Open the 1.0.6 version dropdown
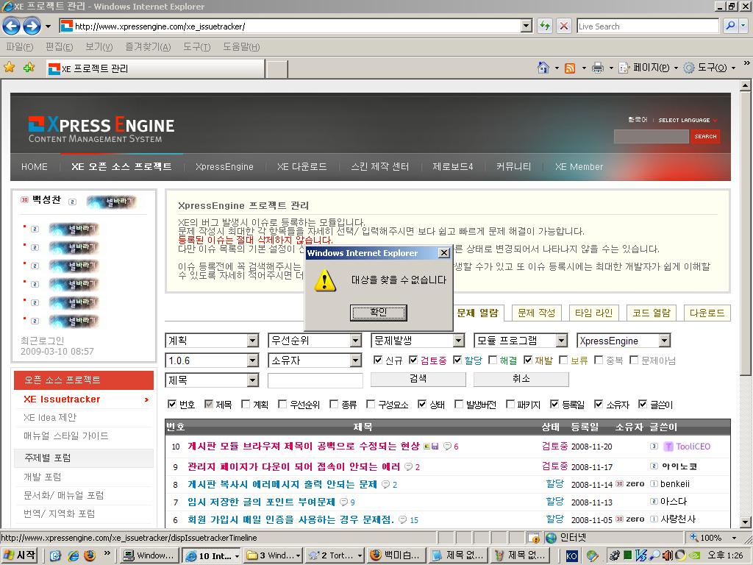Viewport: 753px width, 565px height. (212, 360)
